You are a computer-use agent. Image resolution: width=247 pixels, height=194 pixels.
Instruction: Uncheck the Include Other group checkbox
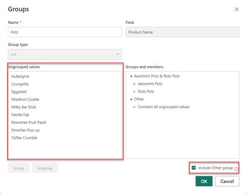click(194, 167)
